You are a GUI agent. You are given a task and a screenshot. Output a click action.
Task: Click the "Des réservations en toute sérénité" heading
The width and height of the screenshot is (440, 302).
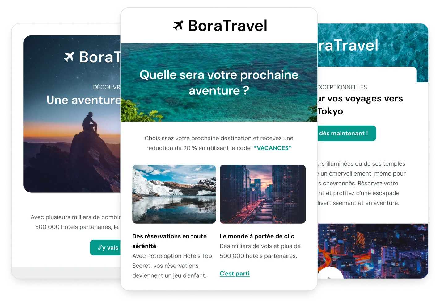169,241
